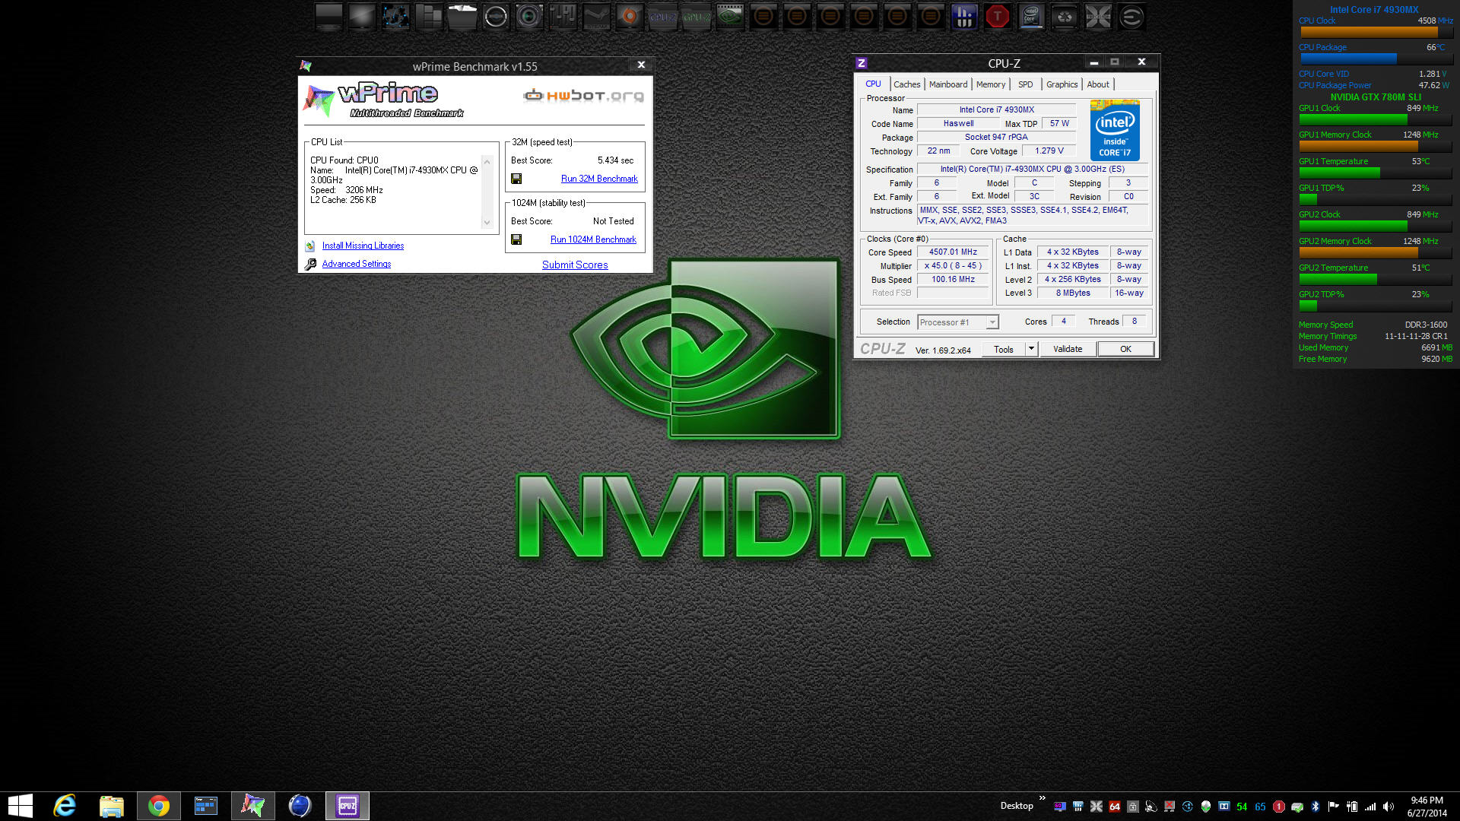Open the white folder icon in top dock
The height and width of the screenshot is (821, 1460).
pyautogui.click(x=462, y=17)
